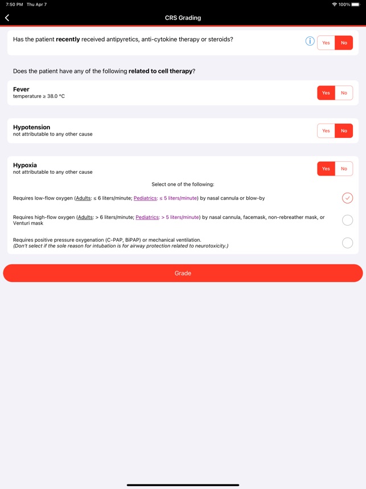Screen dimensions: 366x489
Task: Open Pediatrics link in low-flow oxygen option
Action: pyautogui.click(x=145, y=198)
